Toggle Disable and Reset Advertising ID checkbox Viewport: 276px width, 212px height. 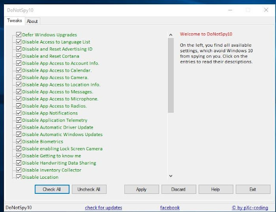19,49
